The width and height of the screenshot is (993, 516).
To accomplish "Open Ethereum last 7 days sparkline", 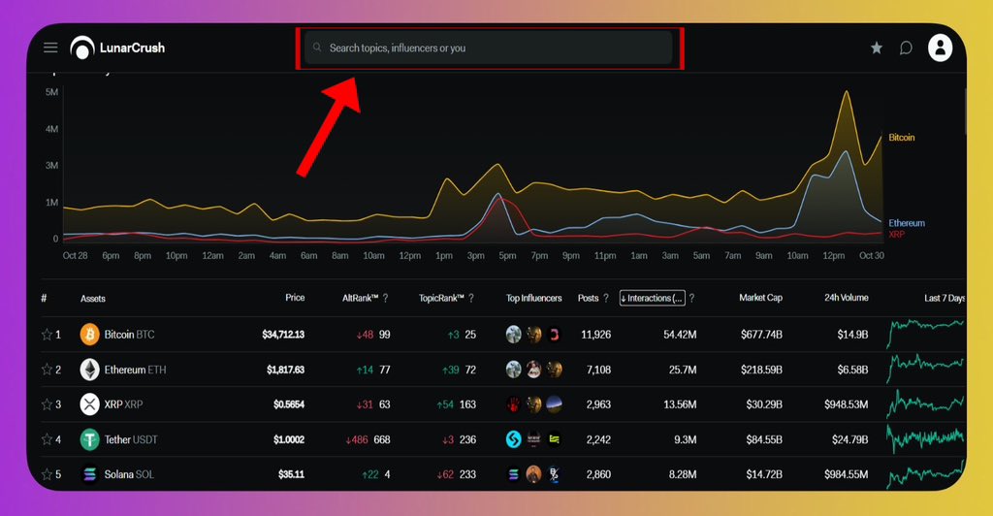I will click(925, 369).
